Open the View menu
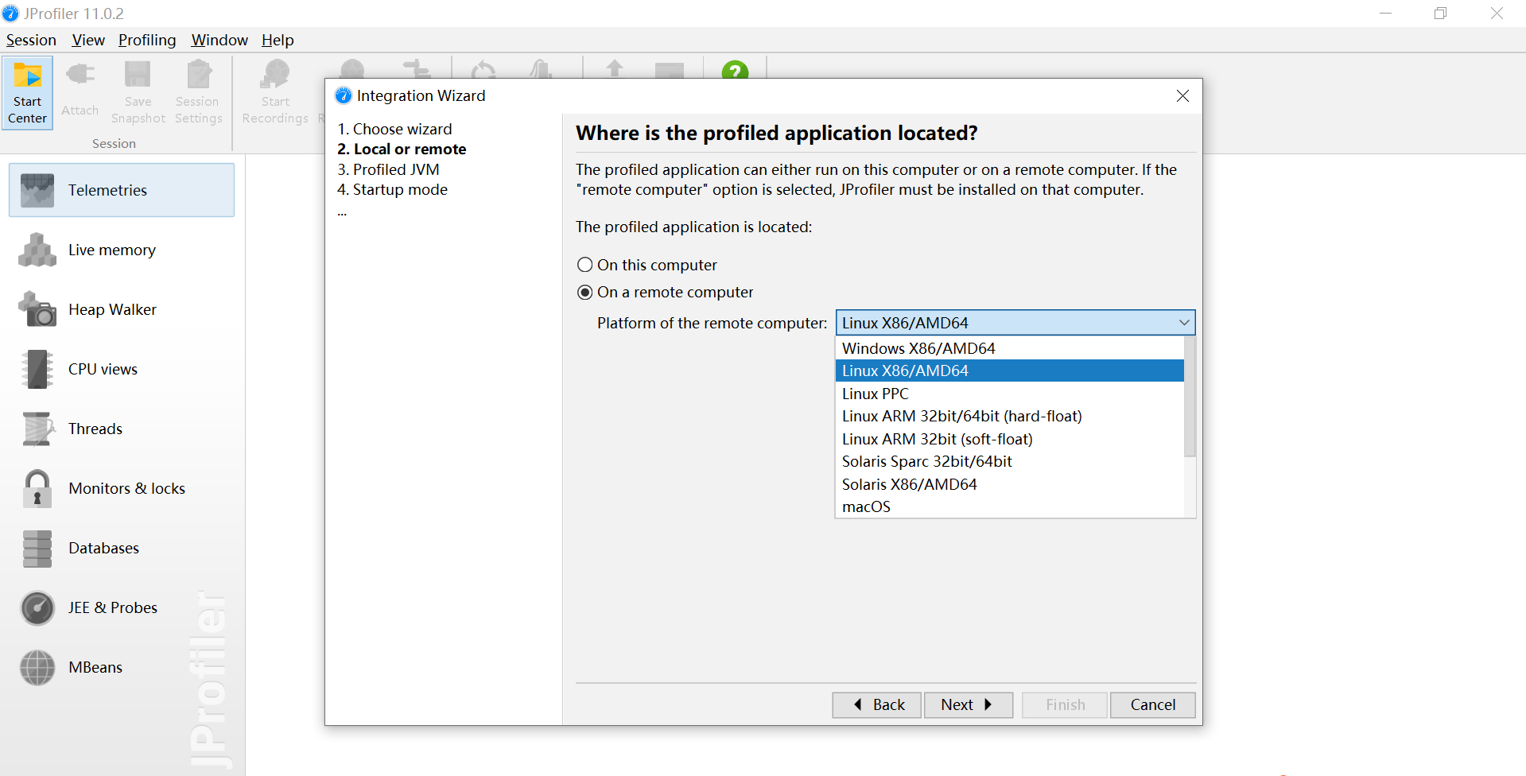Screen dimensions: 1526x776 88,40
